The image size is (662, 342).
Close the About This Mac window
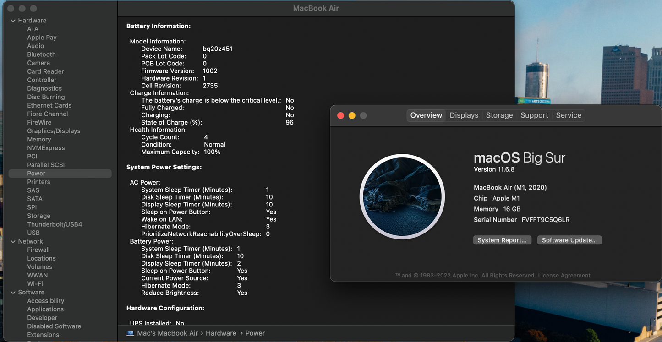340,115
